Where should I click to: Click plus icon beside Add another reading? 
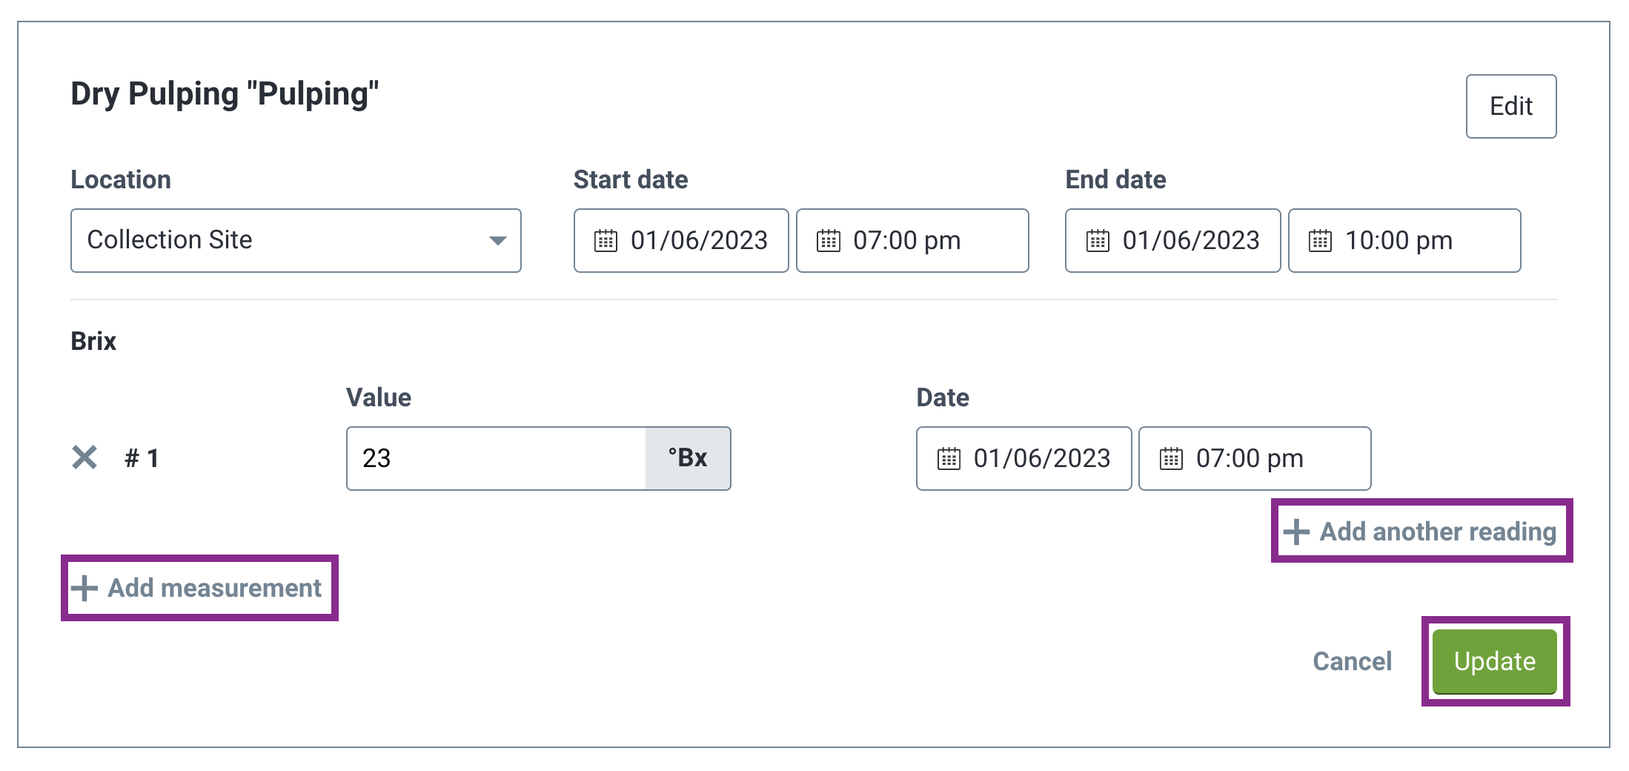[1296, 532]
